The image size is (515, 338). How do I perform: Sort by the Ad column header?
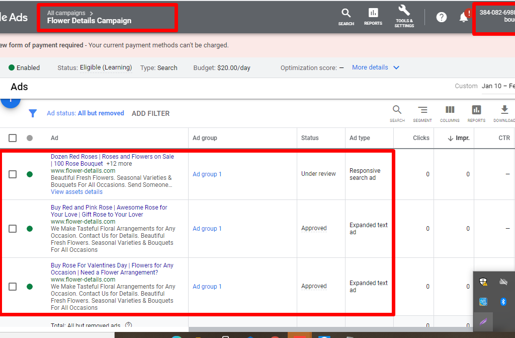pyautogui.click(x=54, y=138)
